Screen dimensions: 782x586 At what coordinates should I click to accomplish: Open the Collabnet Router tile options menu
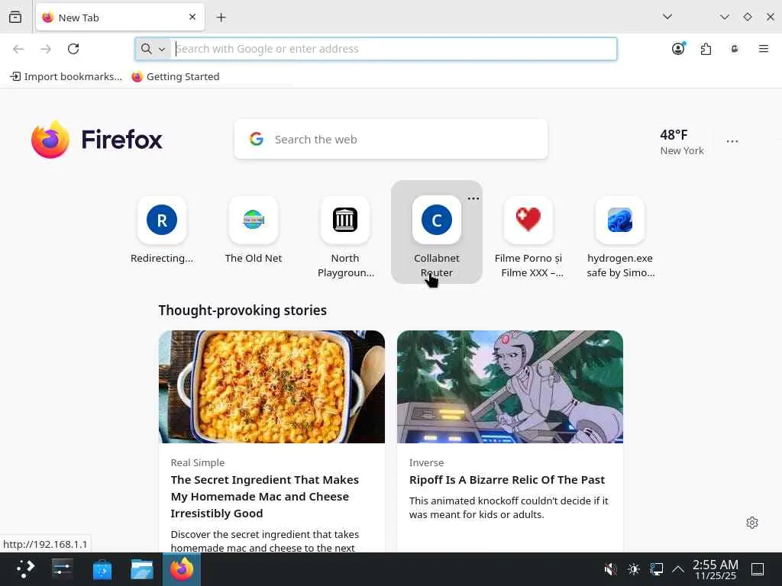coord(473,198)
